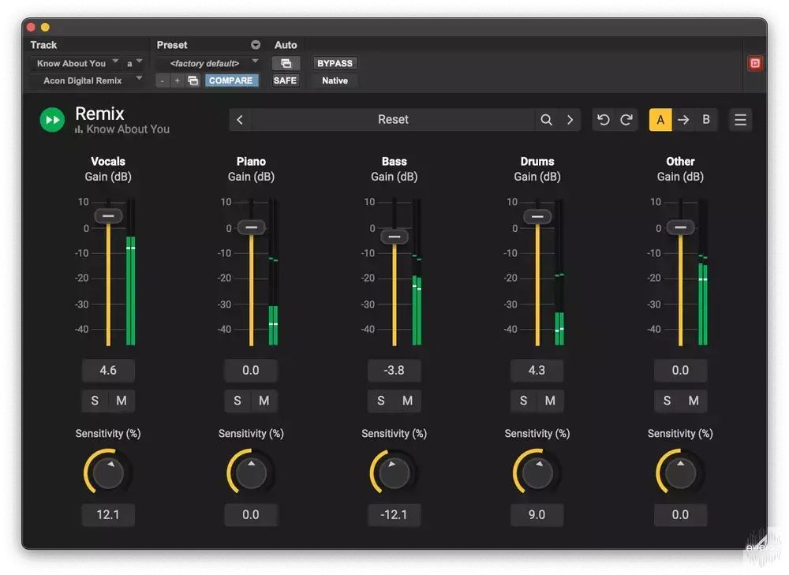Enable automation SAFE button
This screenshot has width=789, height=575.
pyautogui.click(x=286, y=80)
